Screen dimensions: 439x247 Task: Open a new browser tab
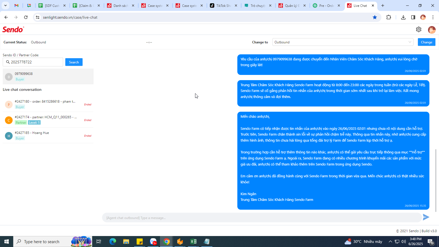383,5
